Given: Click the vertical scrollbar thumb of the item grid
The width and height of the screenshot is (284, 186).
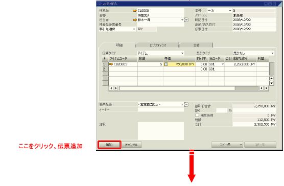Looking at the screenshot, I should (x=271, y=69).
